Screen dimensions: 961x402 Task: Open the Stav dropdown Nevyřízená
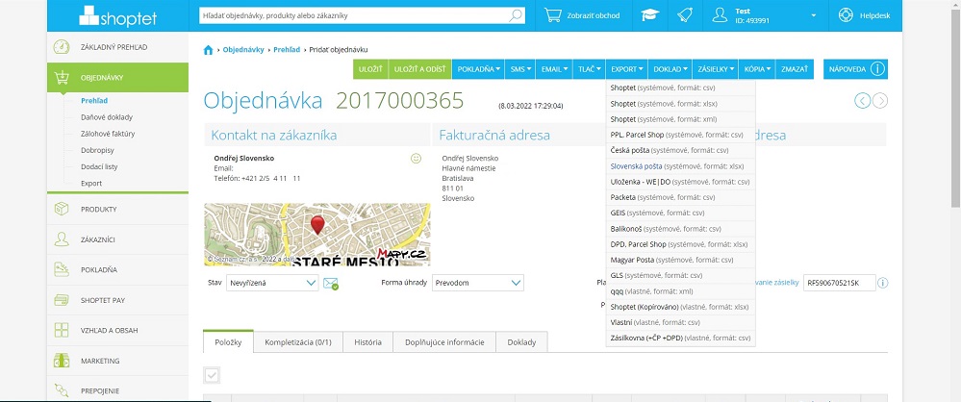(x=272, y=283)
